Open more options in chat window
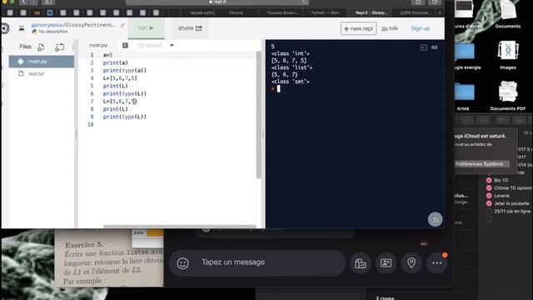Viewport: 533px width, 300px height. (436, 263)
